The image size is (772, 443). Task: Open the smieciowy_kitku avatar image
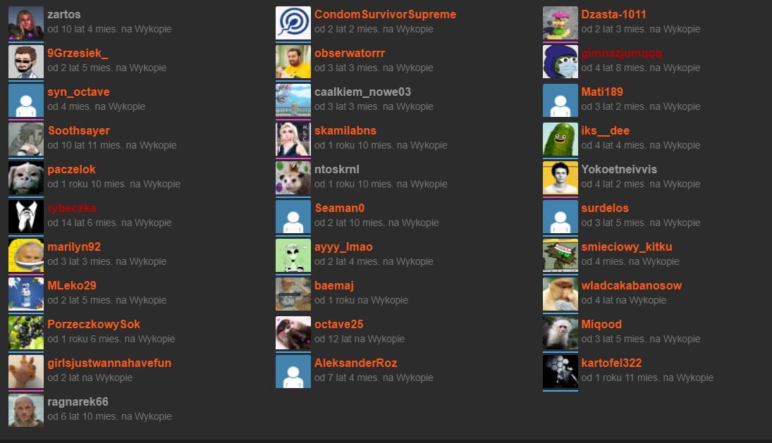pos(560,256)
